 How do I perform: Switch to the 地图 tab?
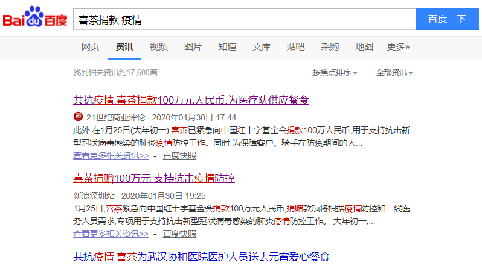click(364, 47)
